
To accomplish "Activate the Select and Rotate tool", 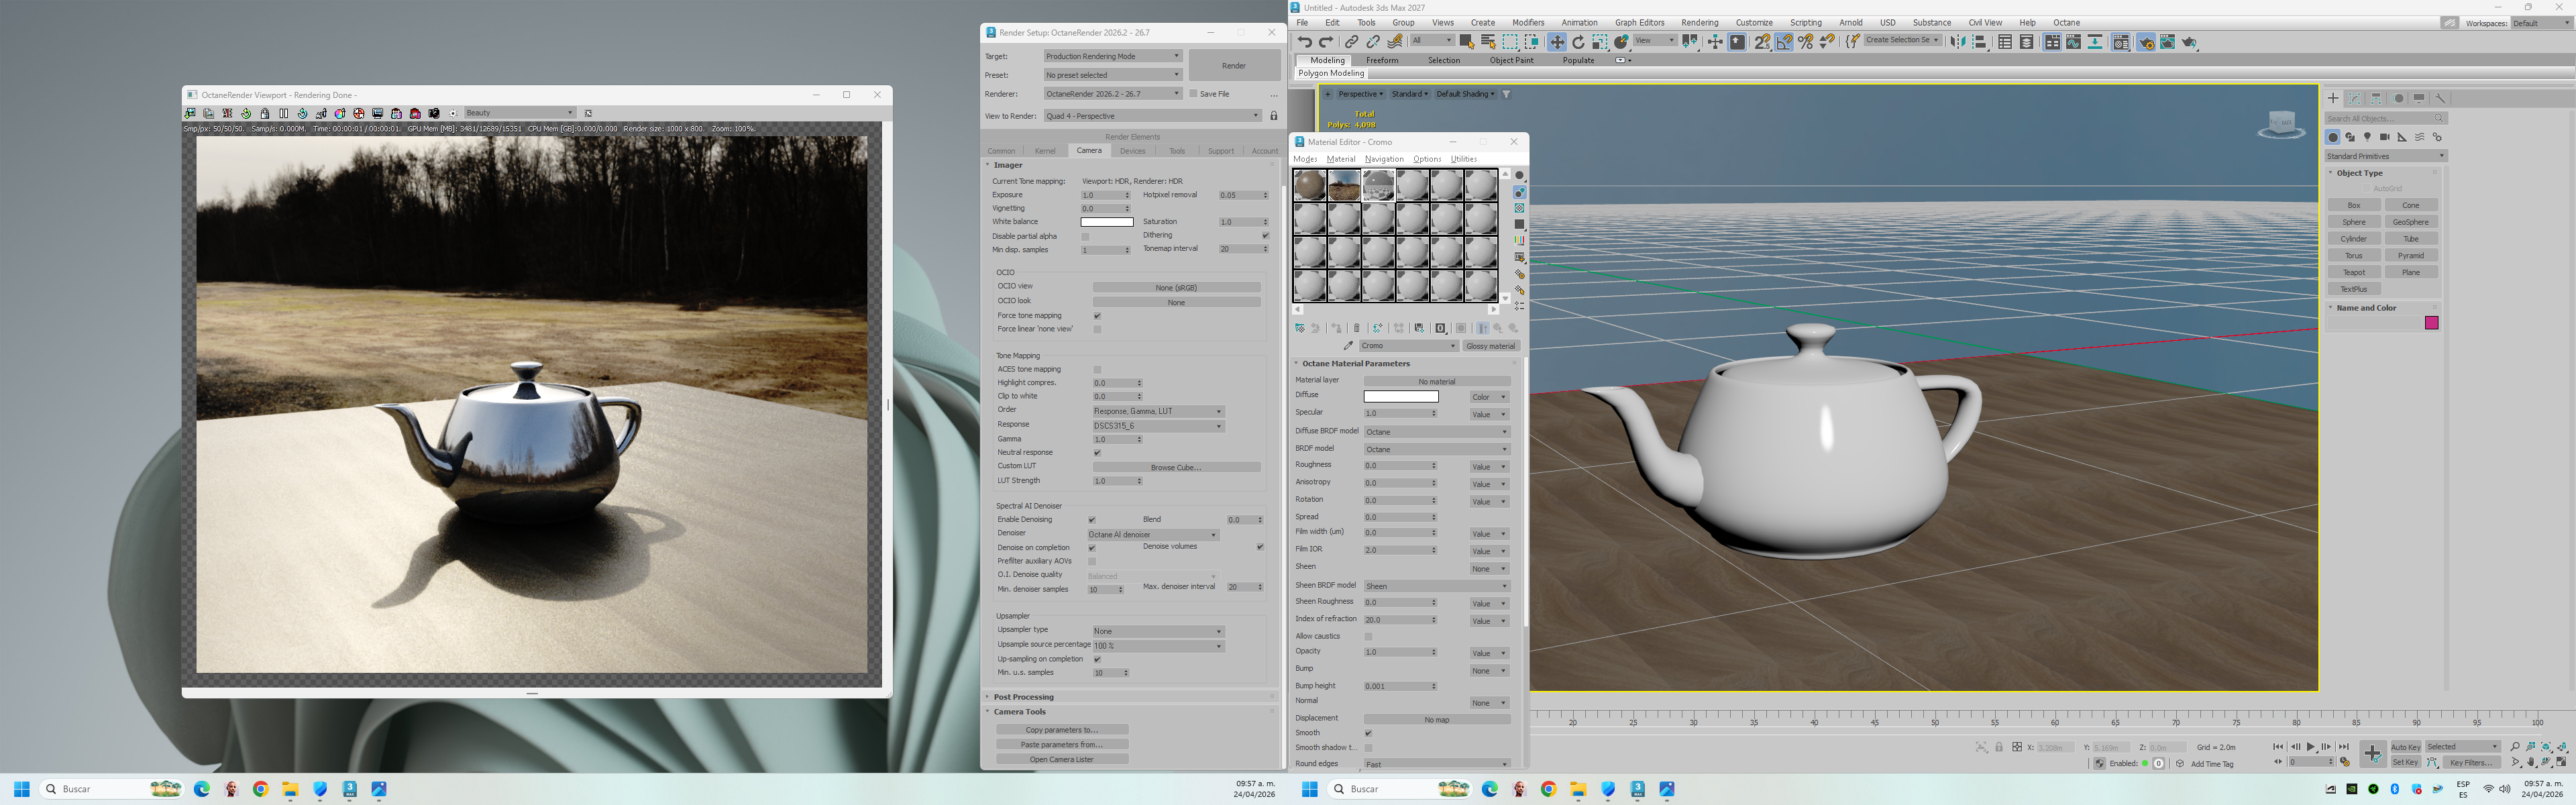I will (1578, 42).
